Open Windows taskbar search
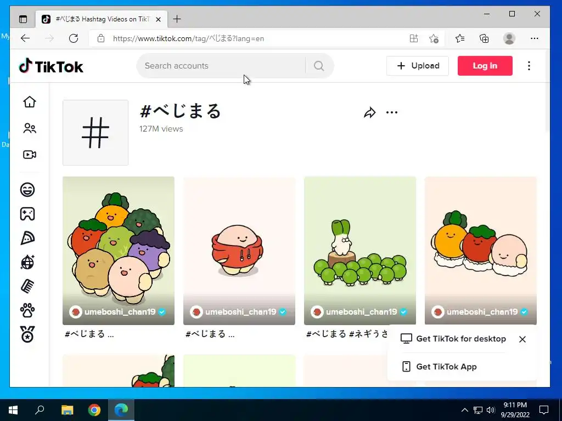This screenshot has height=421, width=562. (40, 409)
